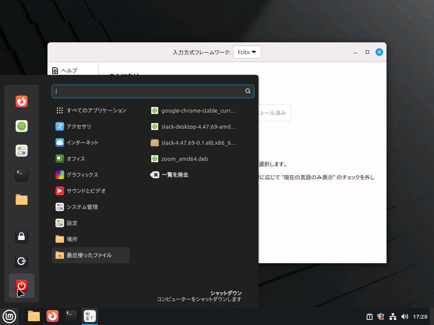Open the Files folder icon in sidebar
434x325 pixels.
click(22, 199)
